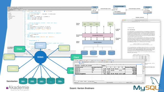This screenshot has width=164, height=92.
Task: Select the Sicht n box in the schema diagram
Action: (110, 24)
